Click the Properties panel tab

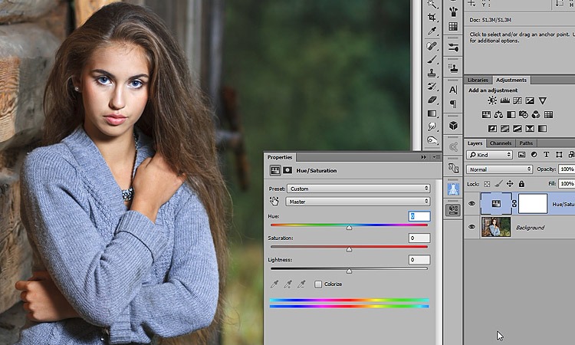pyautogui.click(x=280, y=157)
